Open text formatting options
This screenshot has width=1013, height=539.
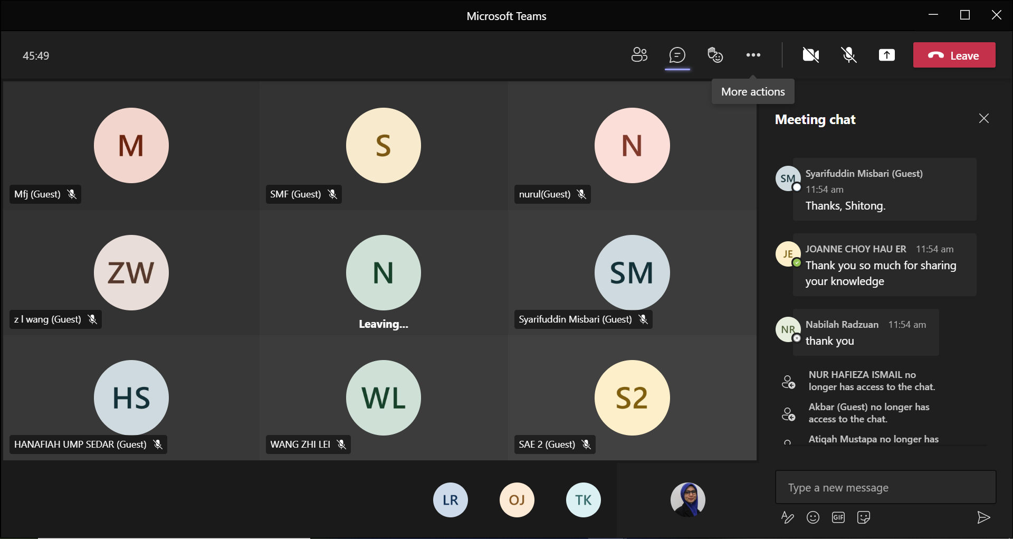click(x=787, y=517)
